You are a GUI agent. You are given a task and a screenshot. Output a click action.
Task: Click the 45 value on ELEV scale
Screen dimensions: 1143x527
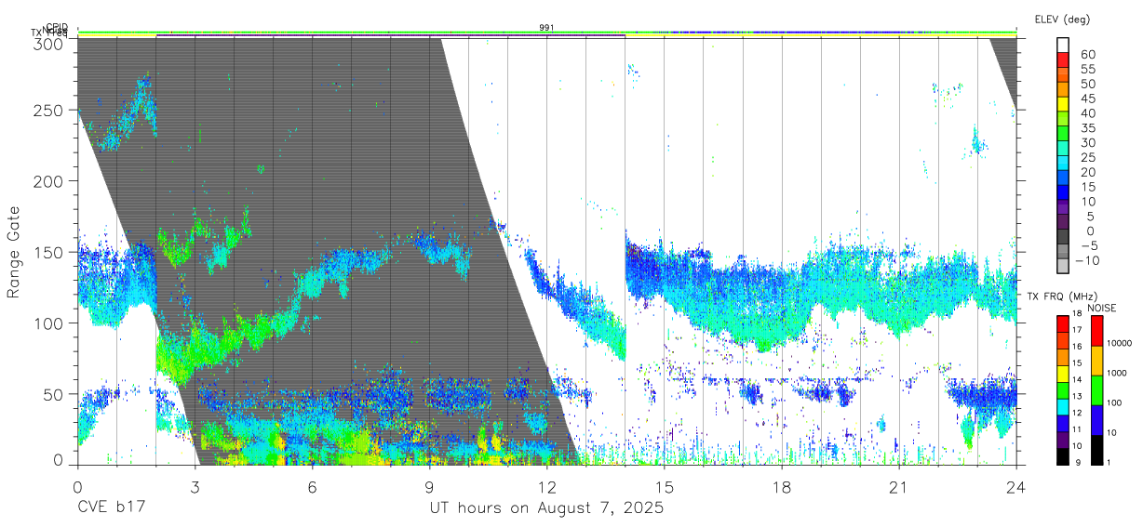pos(1088,99)
